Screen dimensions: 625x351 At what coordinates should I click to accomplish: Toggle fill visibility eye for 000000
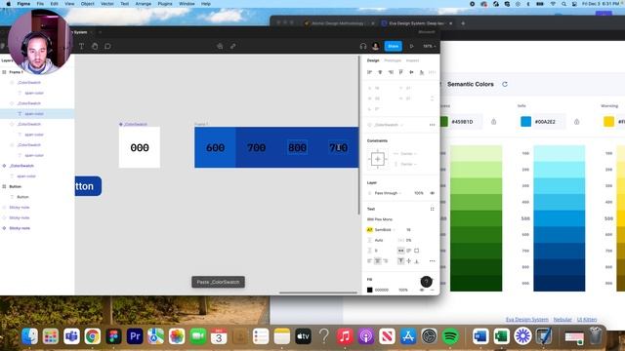422,291
